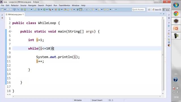The width and height of the screenshot is (181, 102).
Task: Click the Package Explorer icon in the left trim
Action: [x=2, y=18]
